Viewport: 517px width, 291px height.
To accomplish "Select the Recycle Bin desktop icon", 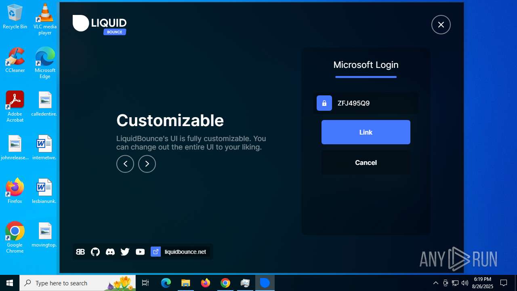I will (15, 17).
